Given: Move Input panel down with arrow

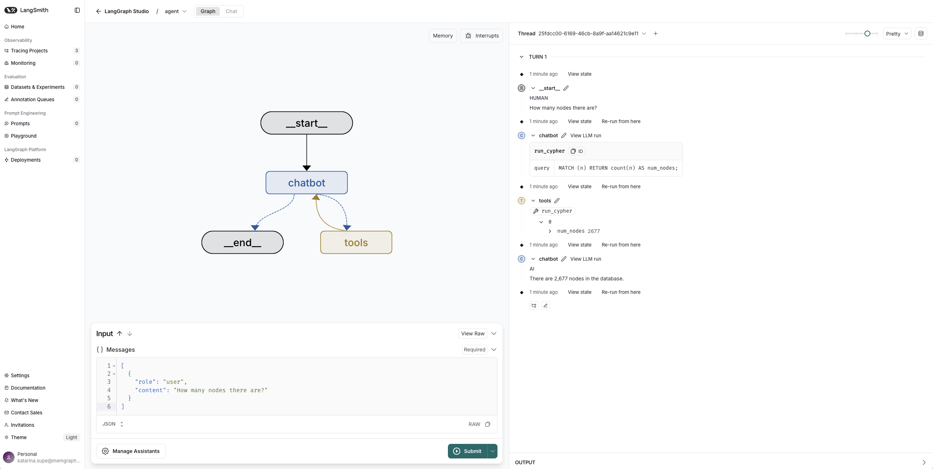Looking at the screenshot, I should 130,334.
